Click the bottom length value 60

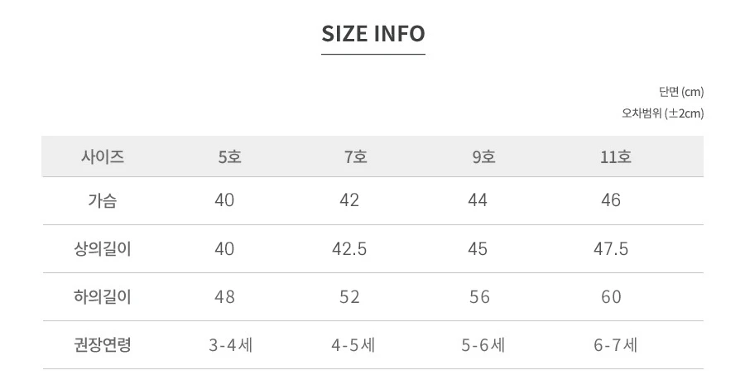[611, 297]
